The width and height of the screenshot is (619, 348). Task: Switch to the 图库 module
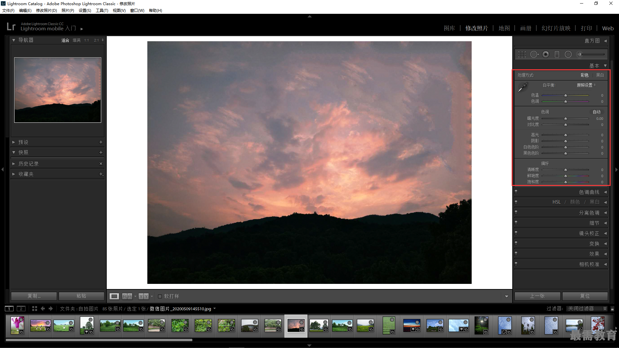[449, 28]
